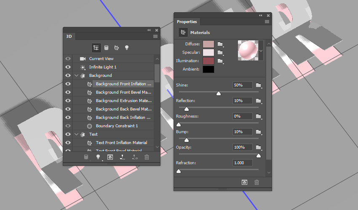This screenshot has height=210, width=358.
Task: Click the Opacity slider handle
Action: 259,155
